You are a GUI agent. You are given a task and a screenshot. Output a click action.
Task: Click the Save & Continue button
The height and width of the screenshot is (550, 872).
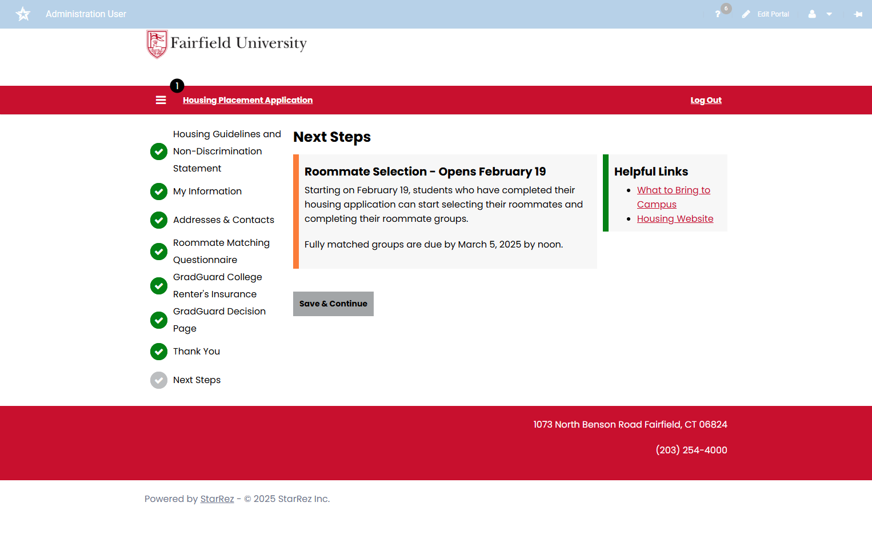pyautogui.click(x=333, y=304)
